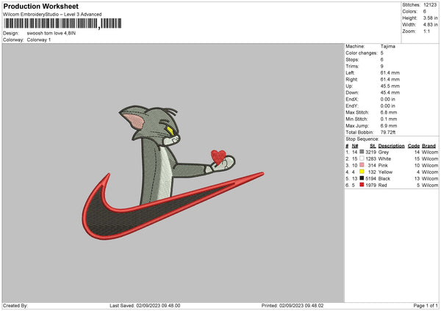Click the Code column header
This screenshot has width=441, height=311.
[x=413, y=146]
